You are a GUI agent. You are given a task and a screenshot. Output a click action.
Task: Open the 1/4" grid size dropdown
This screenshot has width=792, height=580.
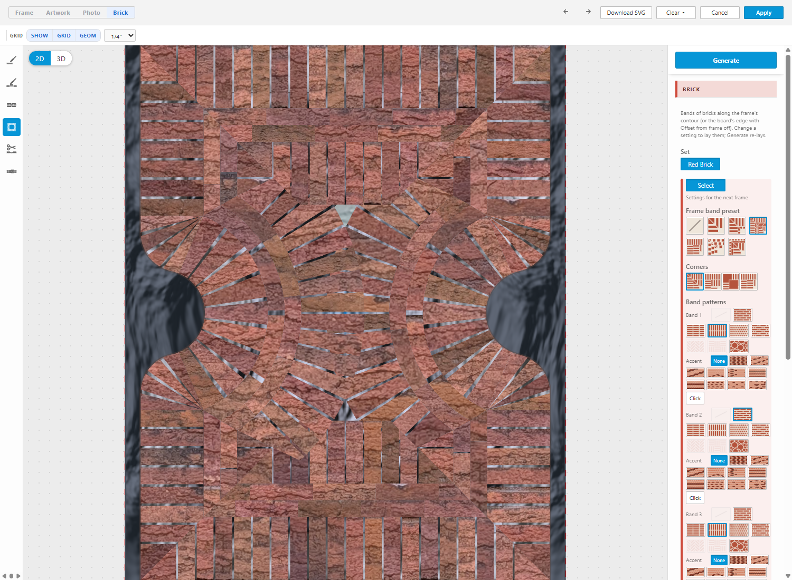point(120,36)
